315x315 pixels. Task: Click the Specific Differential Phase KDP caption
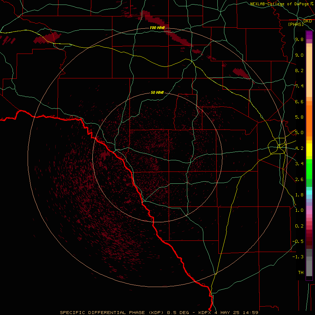(159, 313)
